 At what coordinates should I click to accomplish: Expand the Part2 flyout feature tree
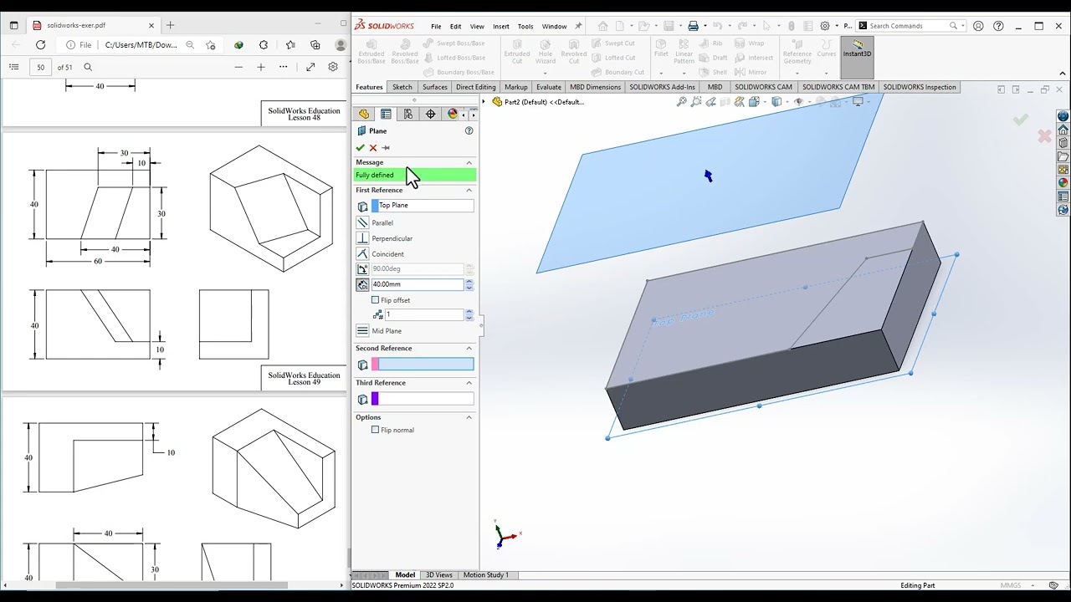coord(484,102)
